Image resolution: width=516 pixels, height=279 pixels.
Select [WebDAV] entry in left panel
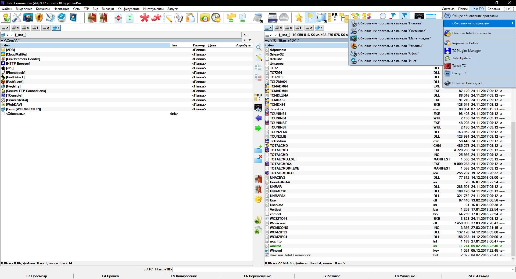tap(126, 105)
